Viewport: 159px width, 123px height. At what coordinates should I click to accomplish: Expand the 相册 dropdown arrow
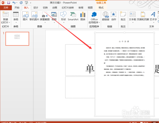(x=54, y=23)
